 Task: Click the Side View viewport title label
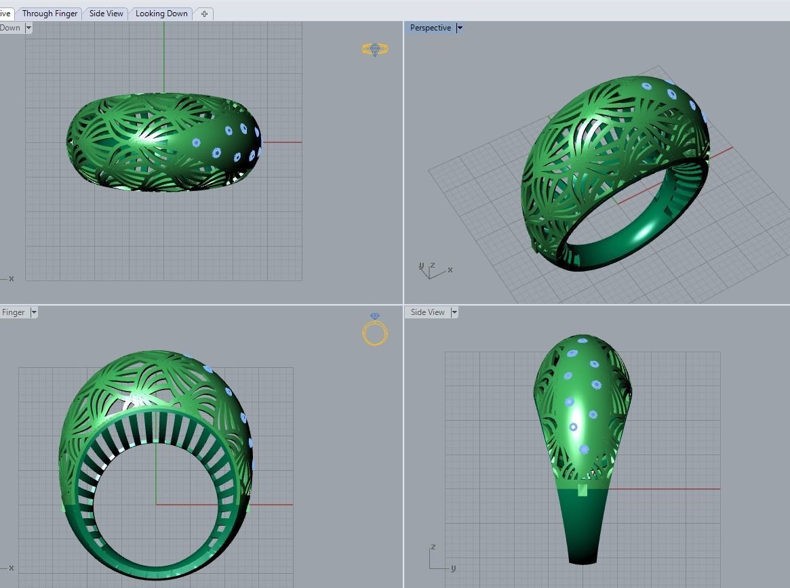tap(427, 312)
